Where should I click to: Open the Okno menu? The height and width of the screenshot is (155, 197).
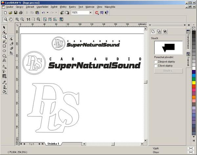tap(99, 7)
